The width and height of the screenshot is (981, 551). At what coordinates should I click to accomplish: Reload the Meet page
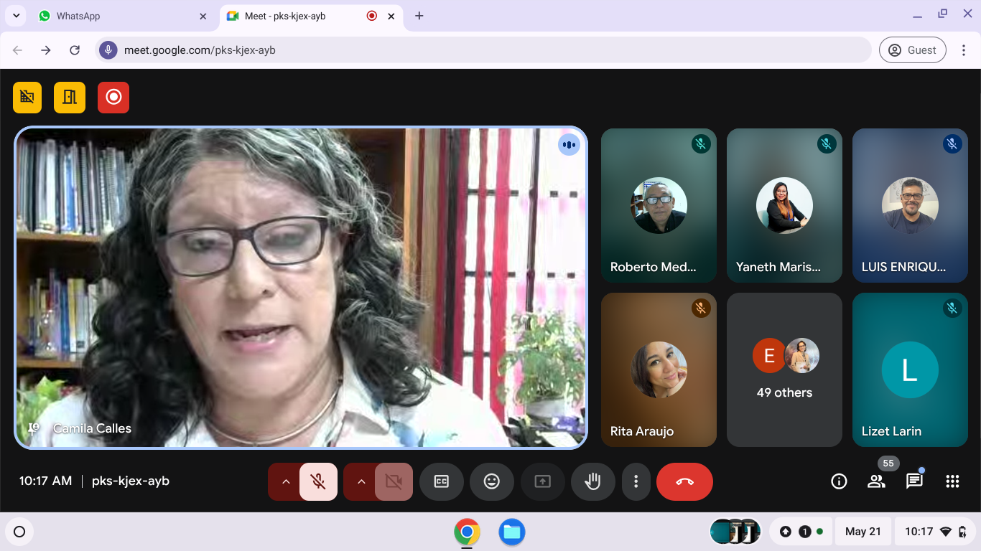75,50
